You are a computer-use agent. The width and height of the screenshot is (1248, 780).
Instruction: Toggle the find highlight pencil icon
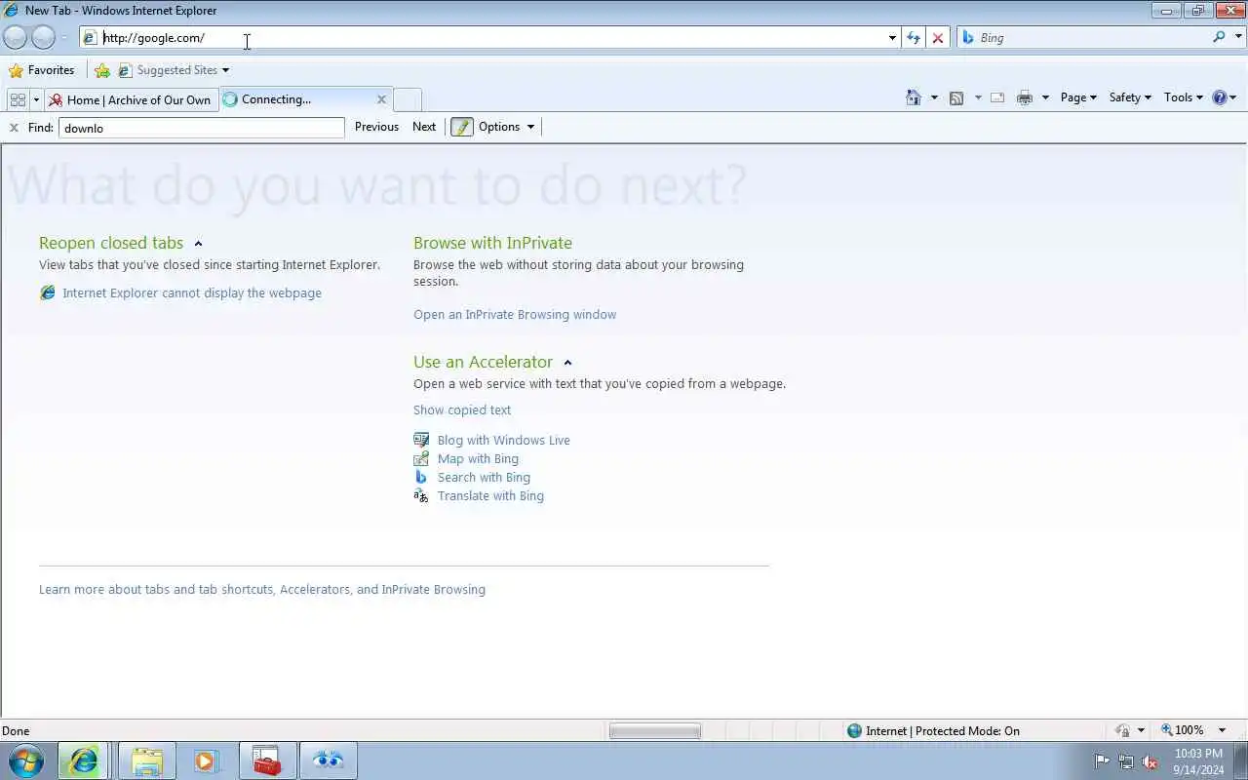[462, 127]
